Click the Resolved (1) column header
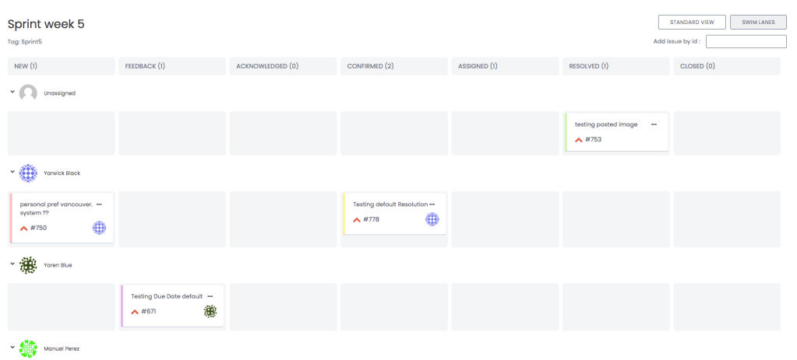 (x=616, y=67)
